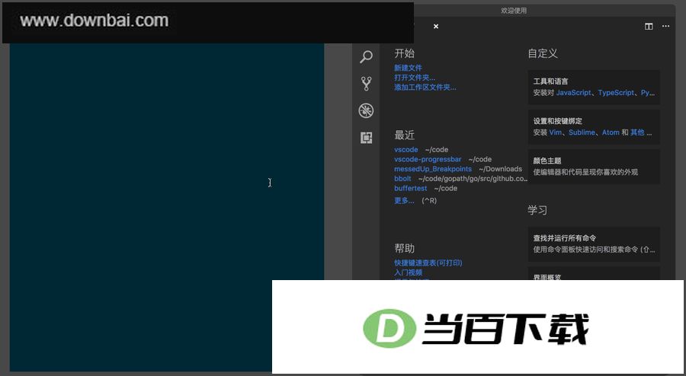The image size is (686, 376).
Task: Click the 打开文件夹... link
Action: (415, 78)
